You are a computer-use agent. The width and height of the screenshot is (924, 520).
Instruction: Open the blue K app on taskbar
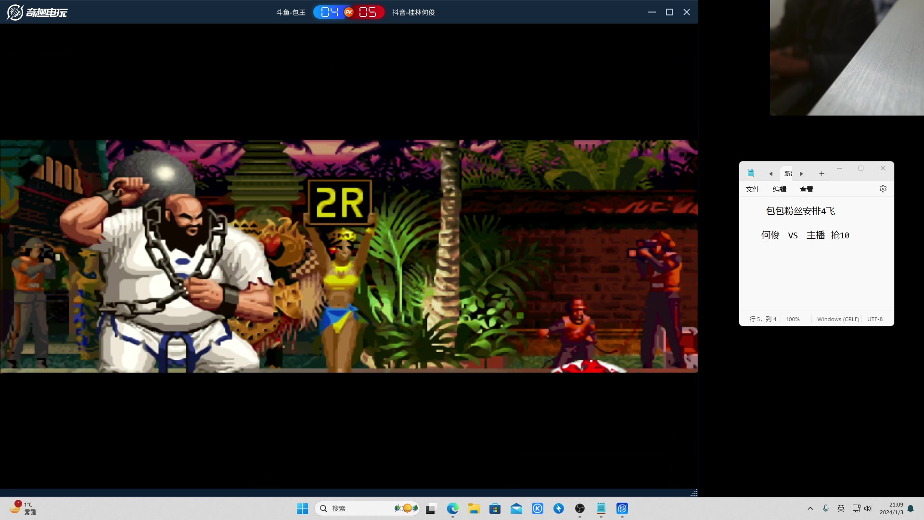(538, 508)
